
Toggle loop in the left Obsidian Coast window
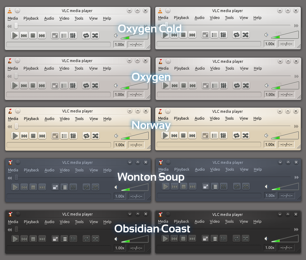pyautogui.click(x=86, y=239)
